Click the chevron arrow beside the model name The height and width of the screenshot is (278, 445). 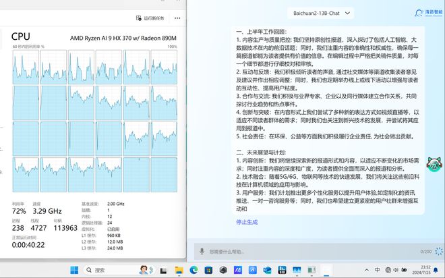tap(347, 13)
